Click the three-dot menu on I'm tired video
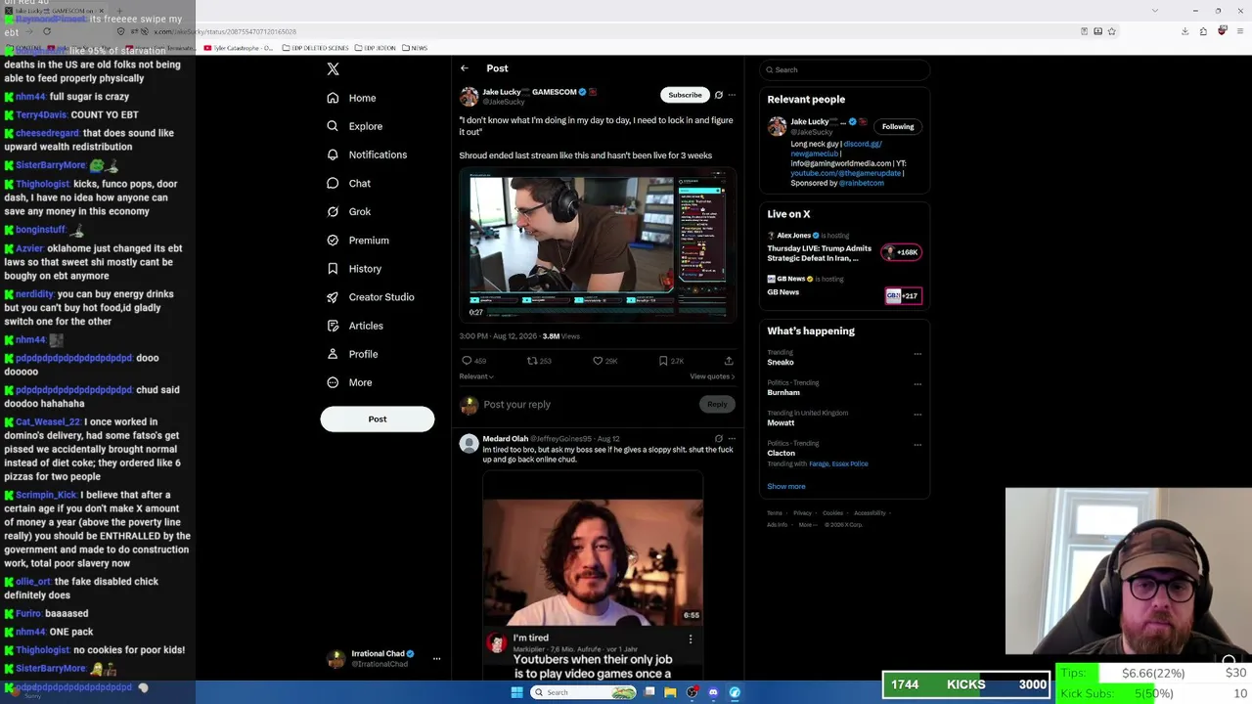This screenshot has width=1252, height=704. point(691,639)
